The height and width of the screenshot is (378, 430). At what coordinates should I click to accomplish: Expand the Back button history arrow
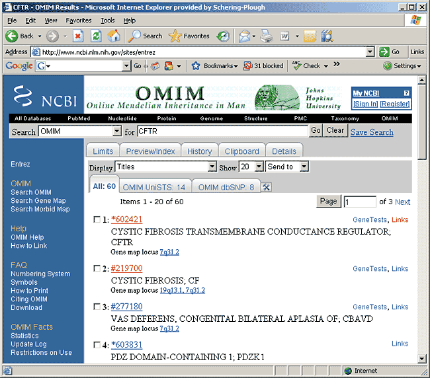[x=40, y=36]
